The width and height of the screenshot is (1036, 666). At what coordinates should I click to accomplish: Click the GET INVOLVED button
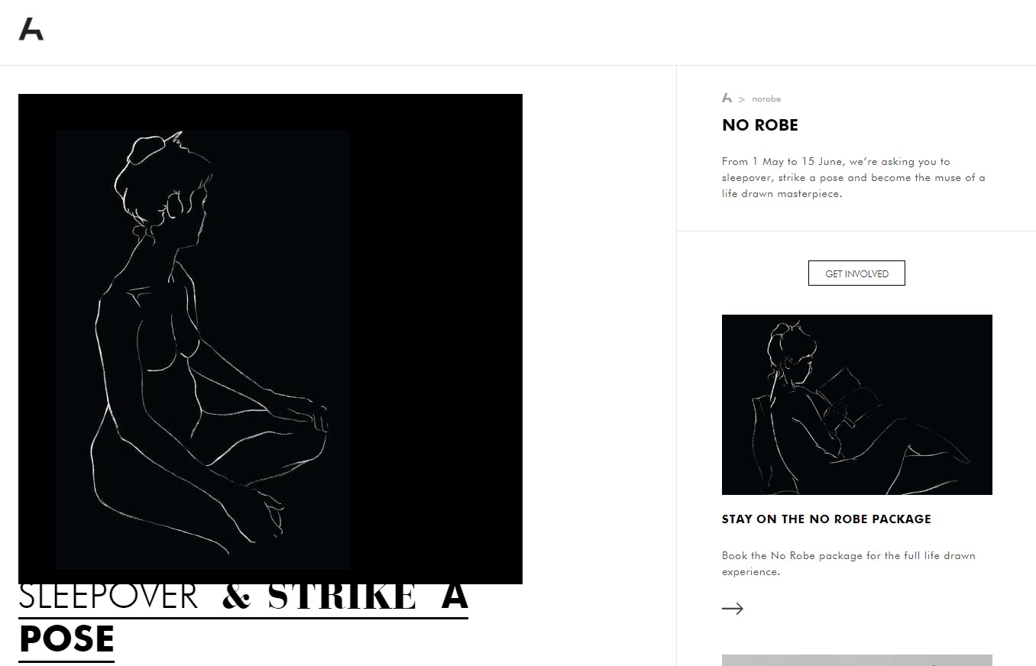pyautogui.click(x=856, y=273)
